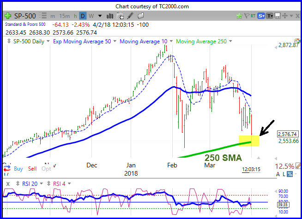Image resolution: width=302 pixels, height=219 pixels.
Task: Open the add-indicator grid icon
Action: (x=120, y=16)
